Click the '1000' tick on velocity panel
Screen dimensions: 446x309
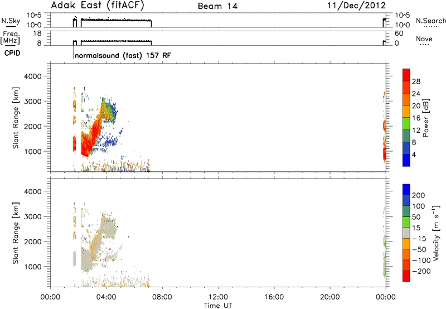[32, 267]
